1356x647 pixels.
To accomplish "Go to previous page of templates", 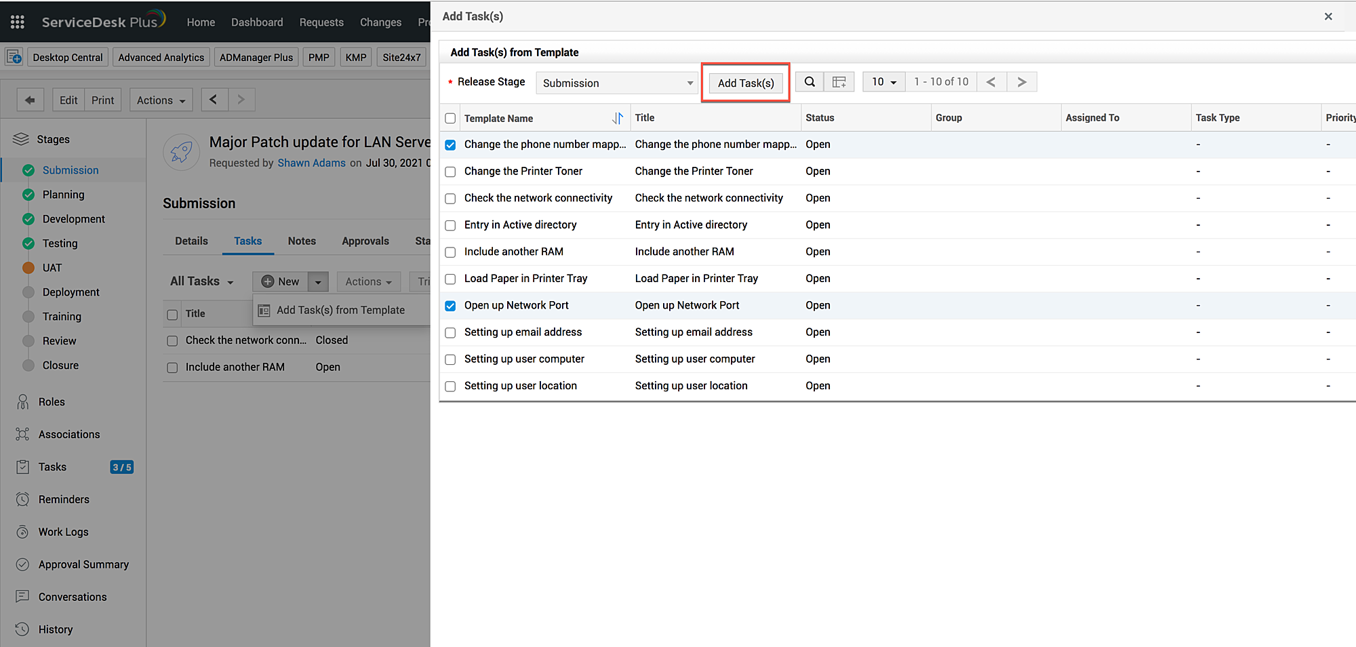I will [x=991, y=82].
